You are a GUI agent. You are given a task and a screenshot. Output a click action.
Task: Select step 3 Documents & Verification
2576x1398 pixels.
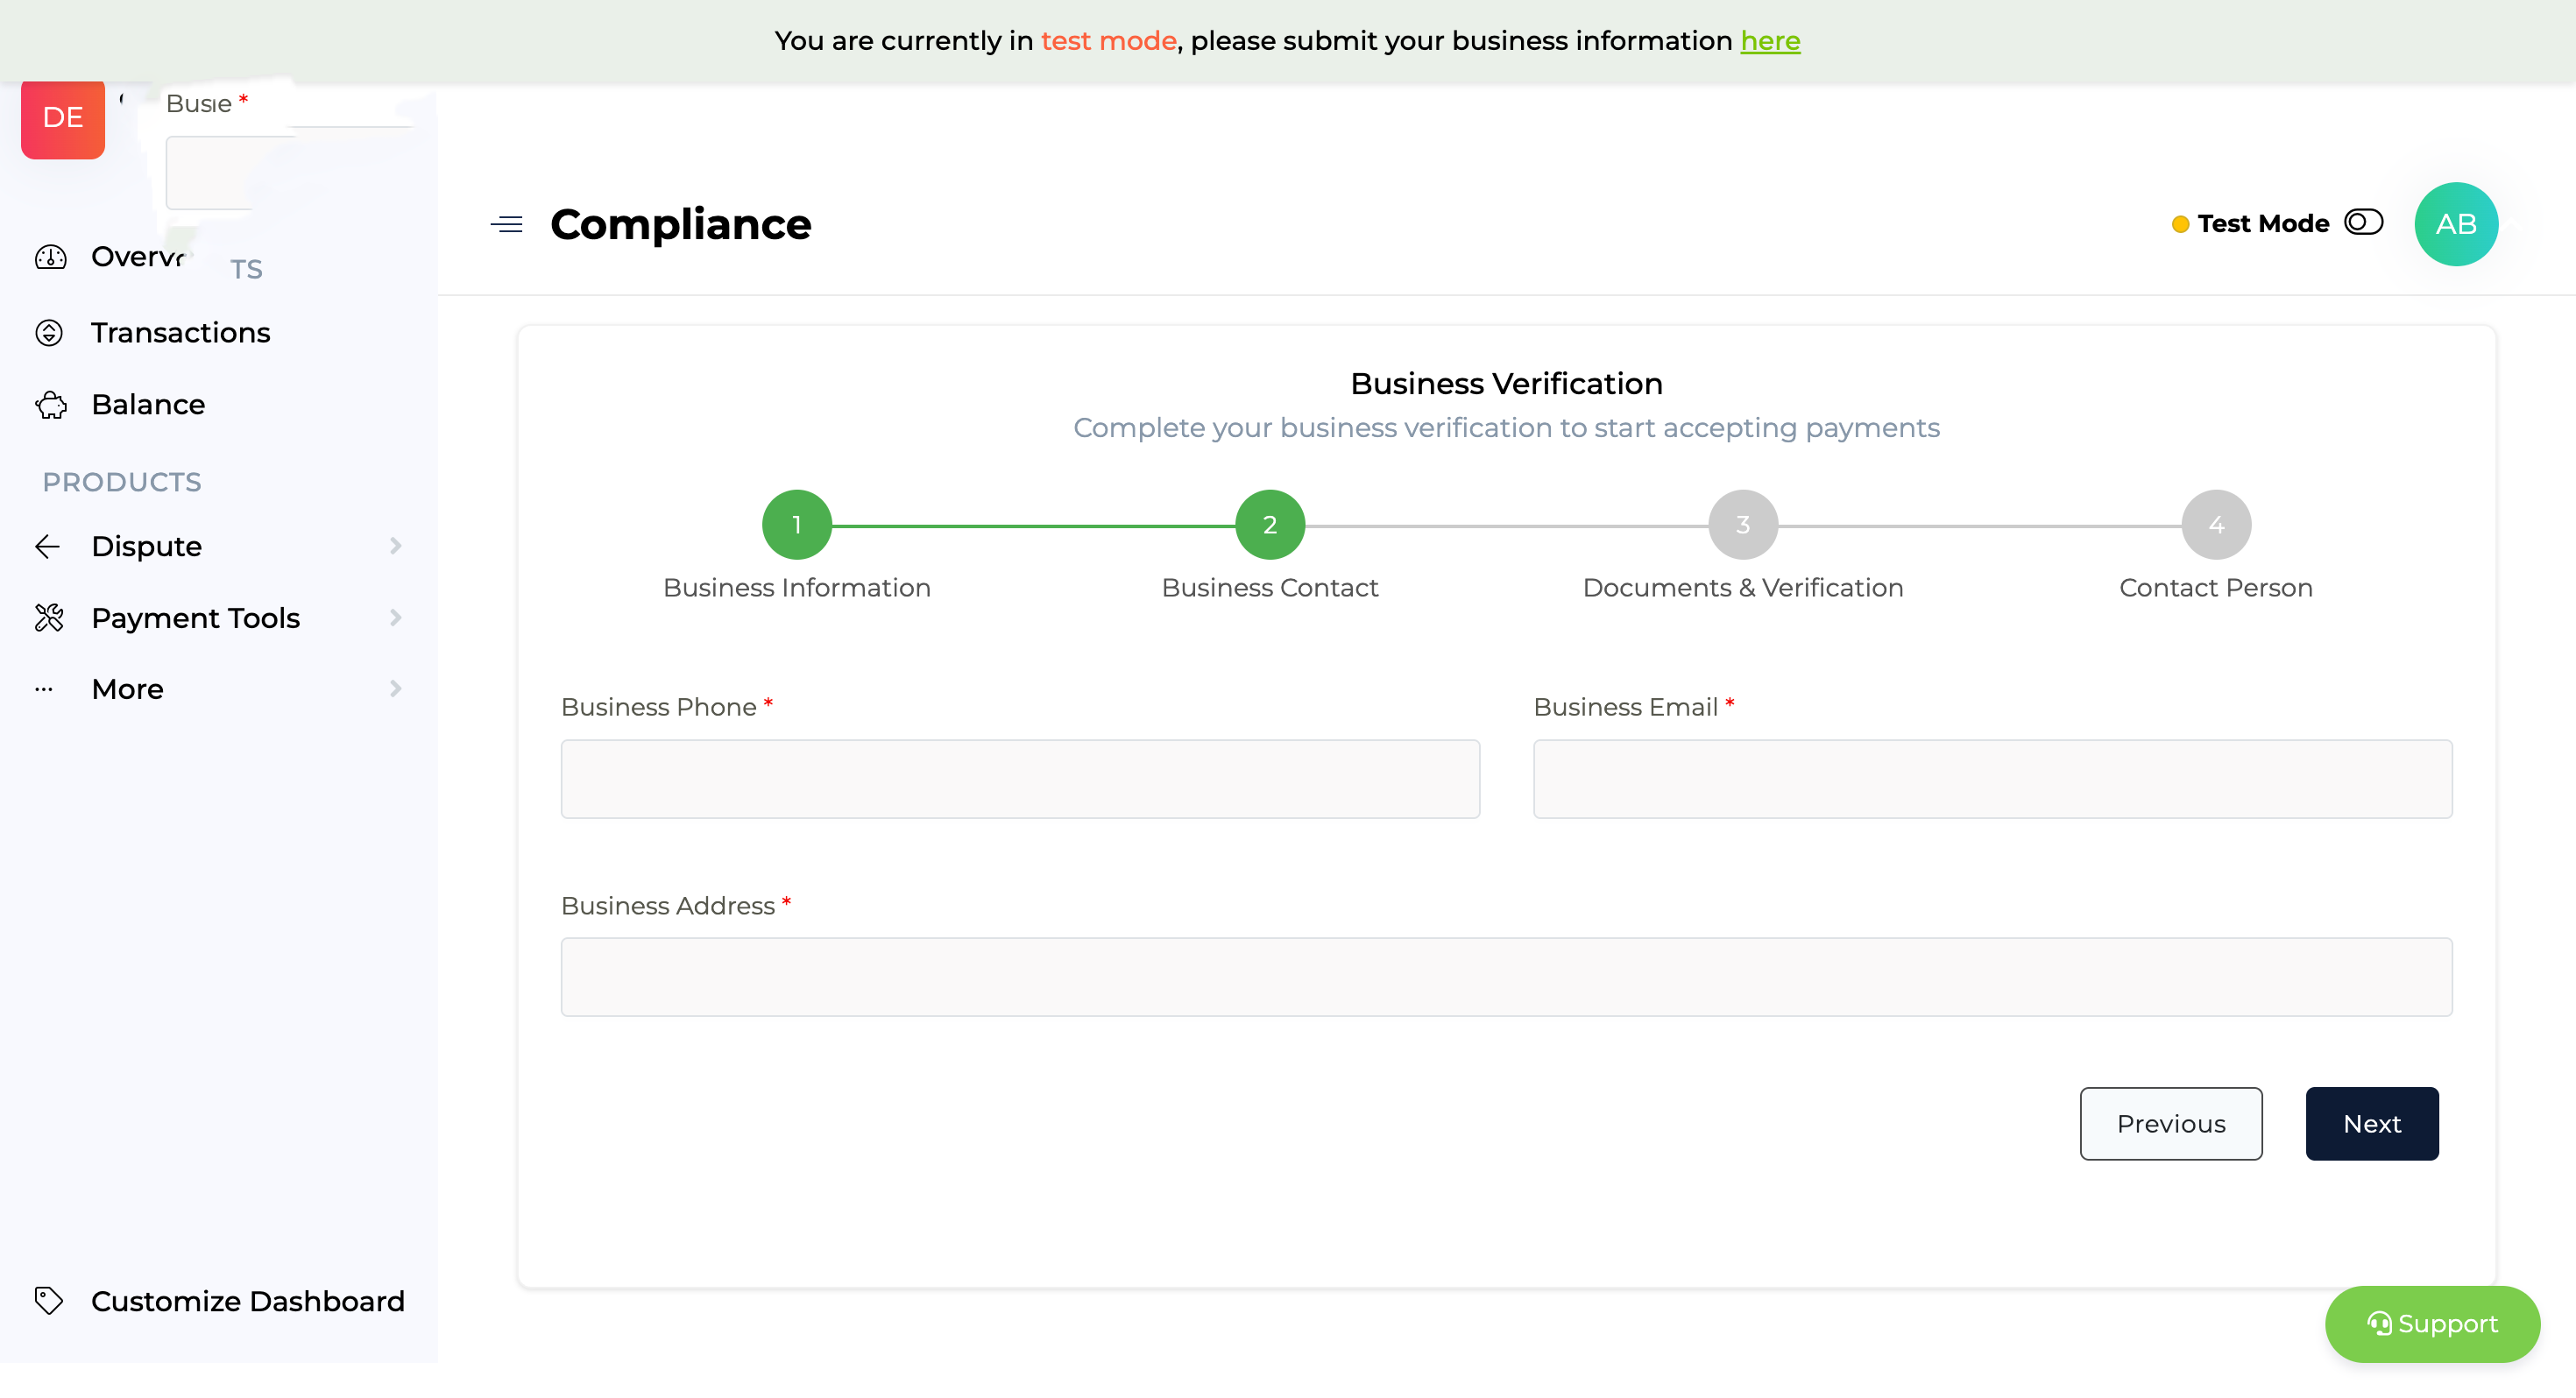click(1742, 525)
